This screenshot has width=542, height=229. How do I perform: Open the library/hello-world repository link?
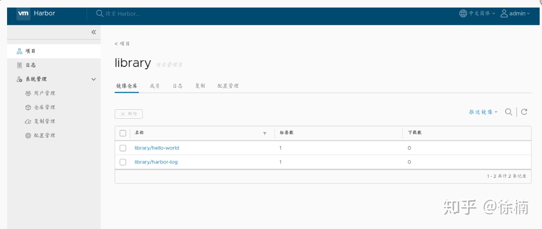click(x=157, y=148)
